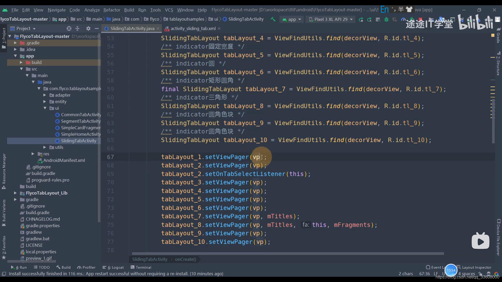
Task: Open the app run configuration dropdown
Action: tap(292, 20)
